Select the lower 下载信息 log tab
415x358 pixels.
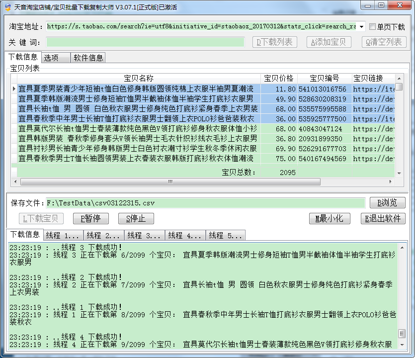[25, 235]
